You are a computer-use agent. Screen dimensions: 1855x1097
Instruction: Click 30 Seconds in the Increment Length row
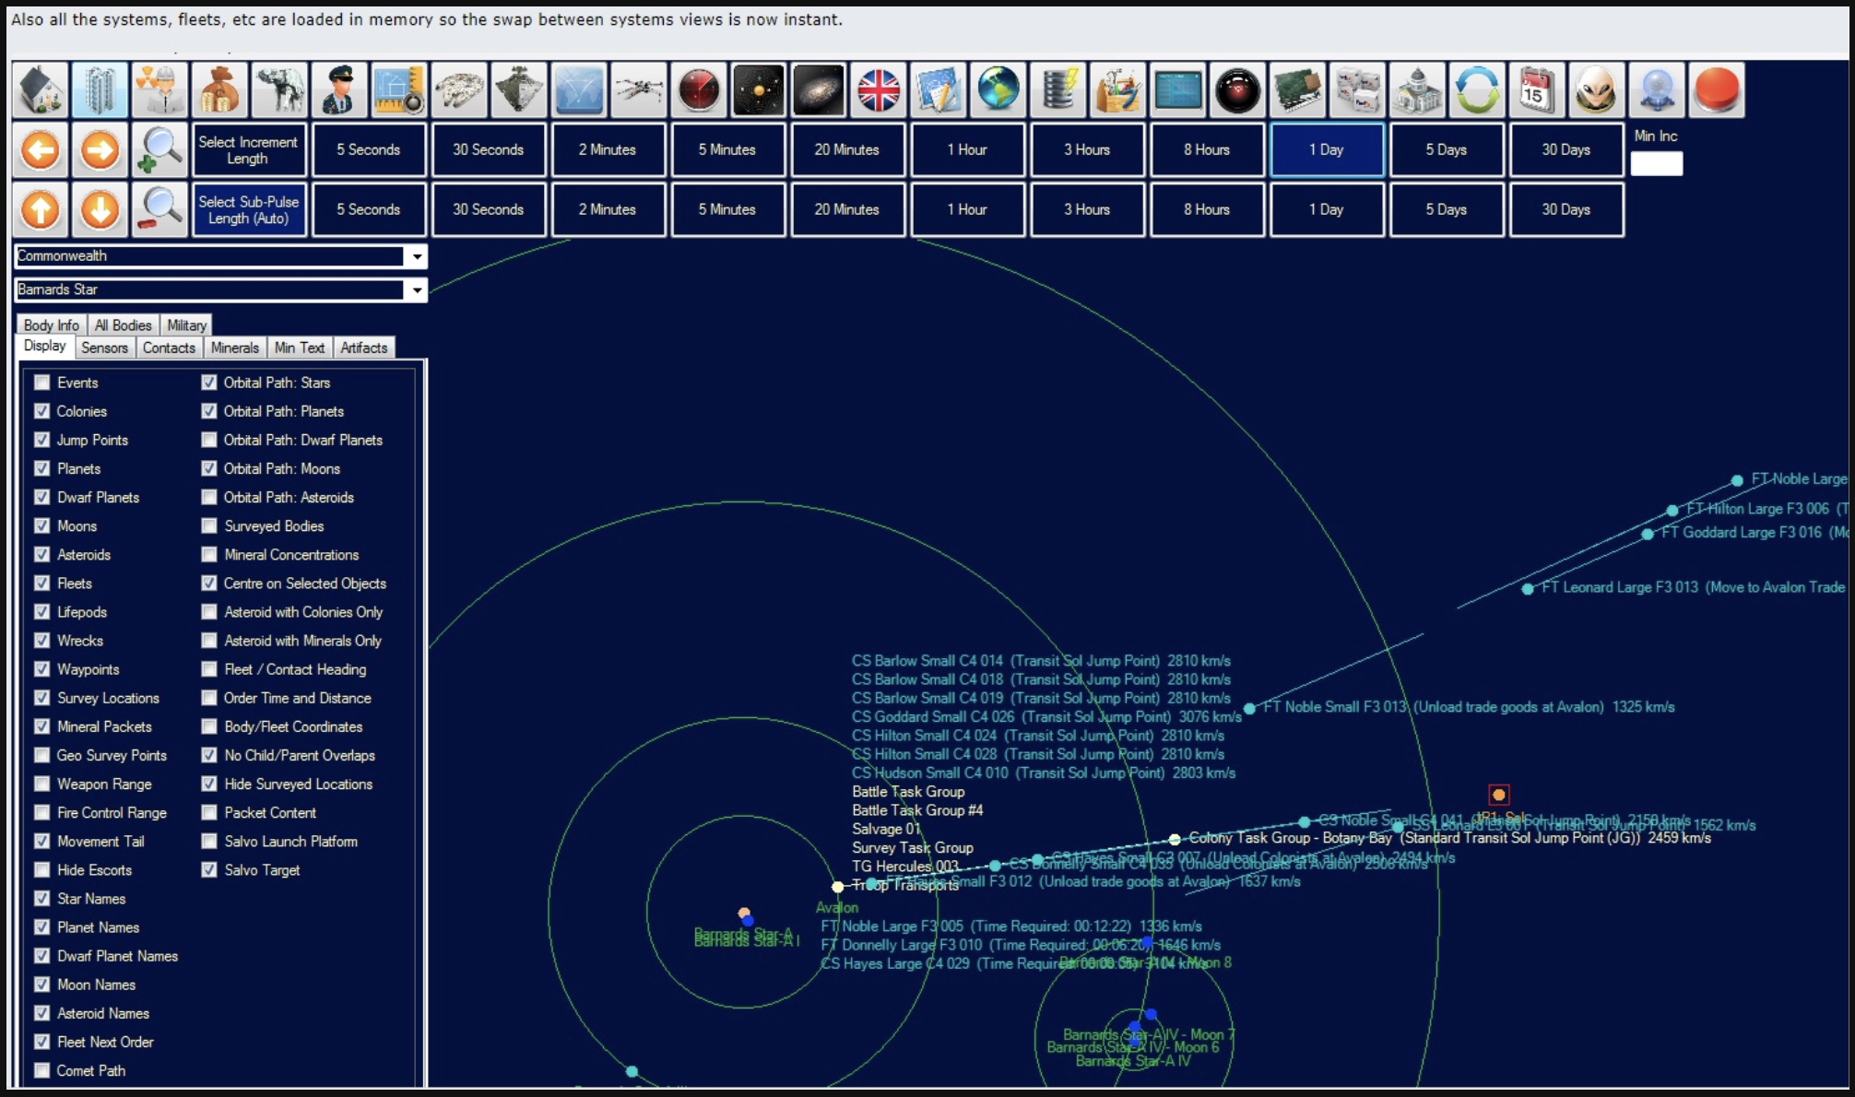[488, 149]
